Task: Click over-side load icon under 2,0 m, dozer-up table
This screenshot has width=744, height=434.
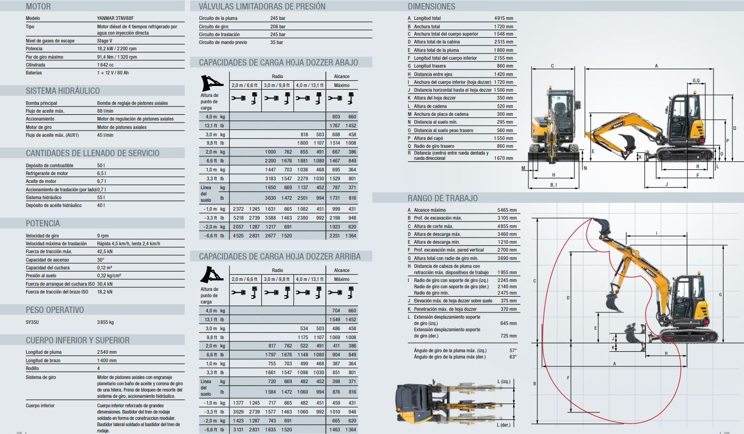Action: pyautogui.click(x=254, y=292)
